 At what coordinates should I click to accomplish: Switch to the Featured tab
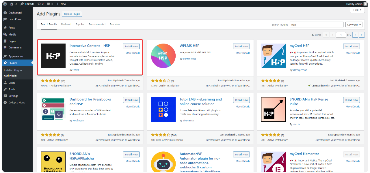(x=66, y=24)
